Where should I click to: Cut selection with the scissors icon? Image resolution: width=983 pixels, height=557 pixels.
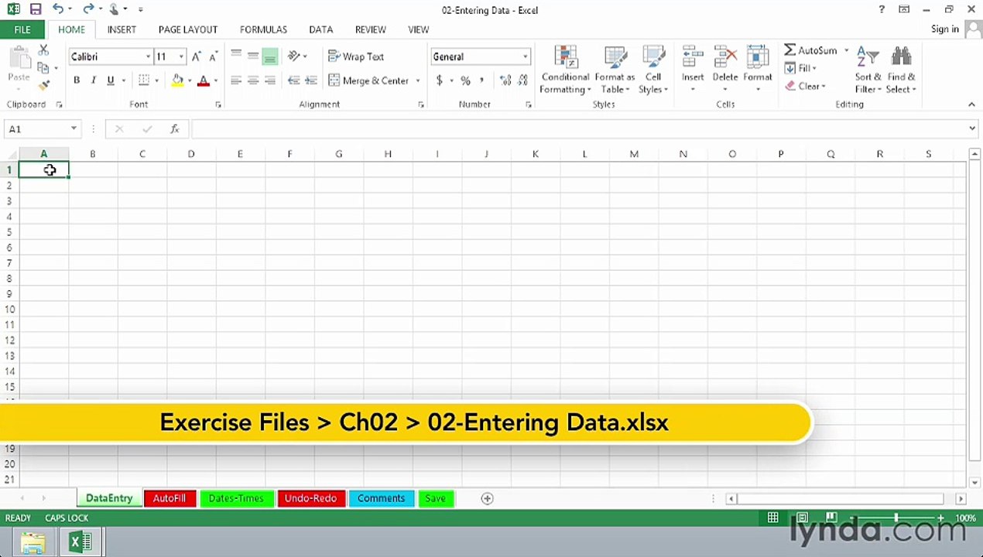coord(43,50)
